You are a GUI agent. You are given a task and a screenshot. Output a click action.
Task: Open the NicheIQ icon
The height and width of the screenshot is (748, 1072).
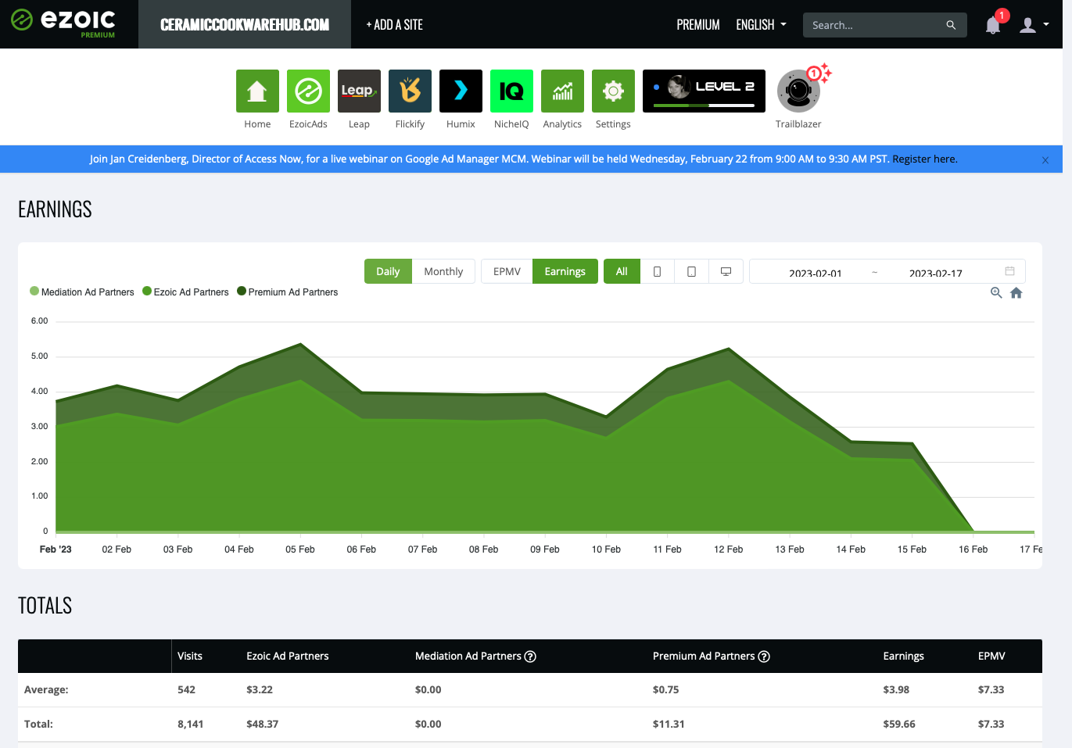(511, 91)
